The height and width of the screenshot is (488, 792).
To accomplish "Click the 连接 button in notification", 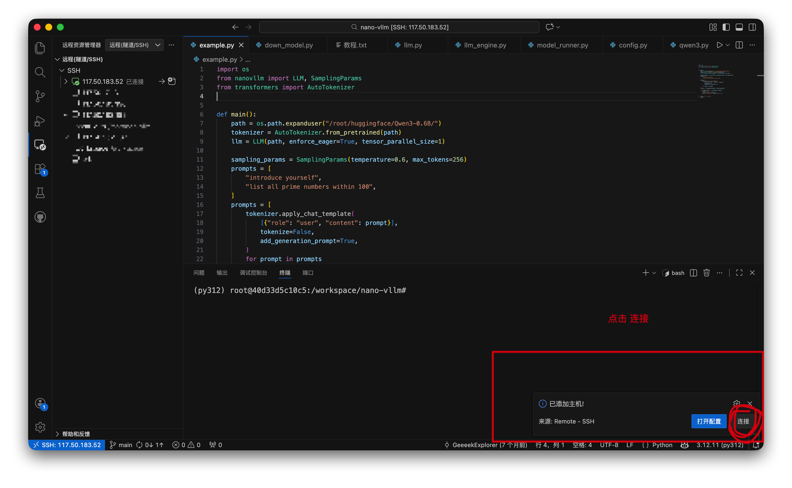I will point(743,421).
